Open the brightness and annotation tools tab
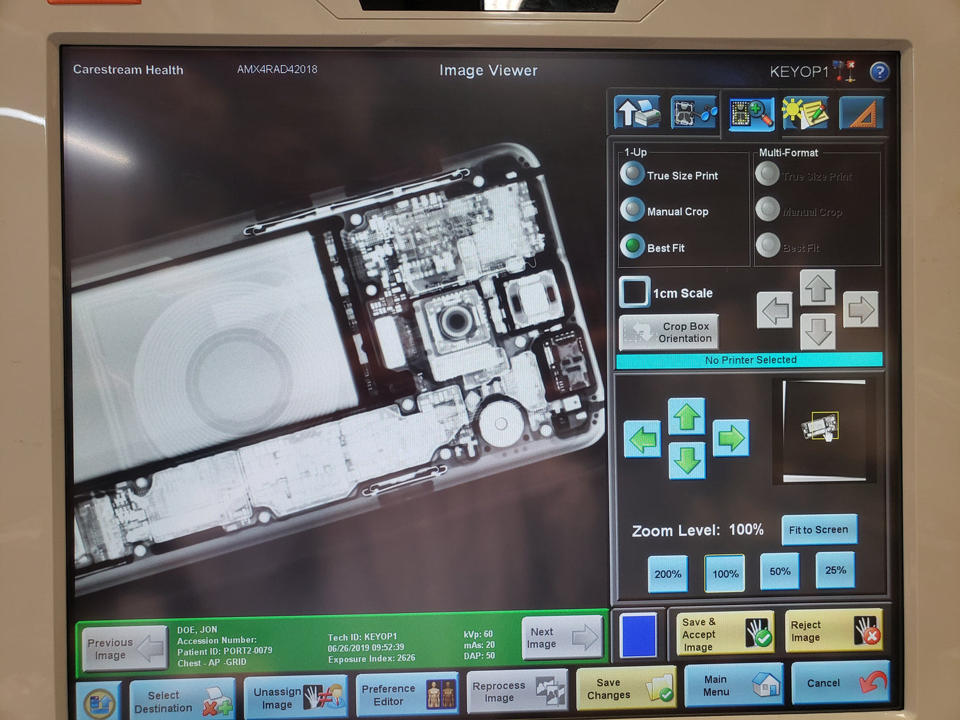Image resolution: width=960 pixels, height=720 pixels. [x=805, y=113]
